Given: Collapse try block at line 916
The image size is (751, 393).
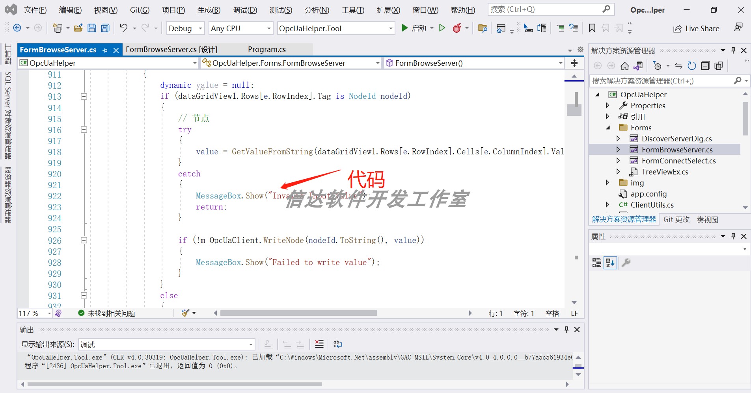Looking at the screenshot, I should click(x=84, y=130).
